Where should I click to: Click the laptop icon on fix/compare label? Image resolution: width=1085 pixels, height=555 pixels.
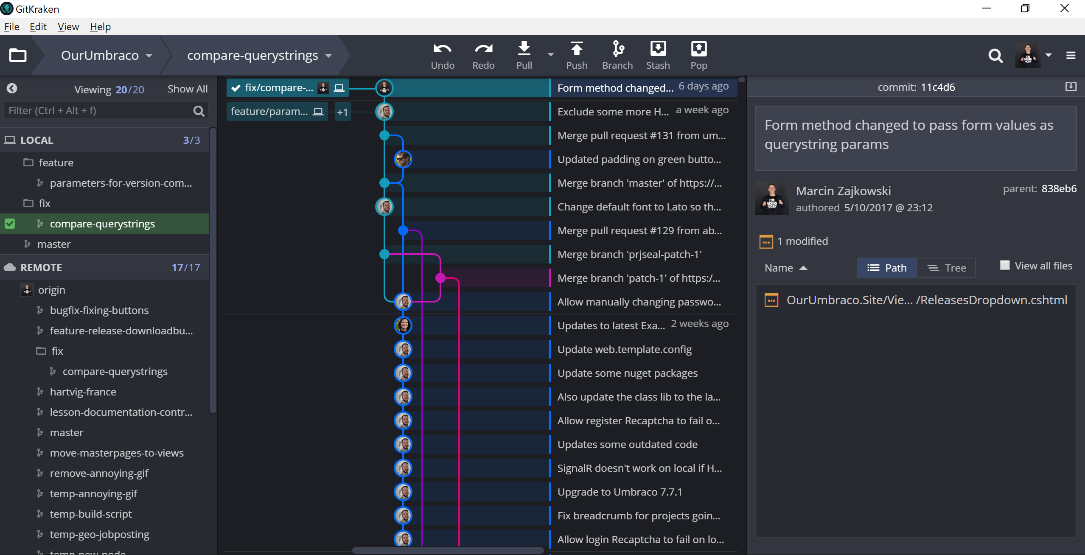coord(339,88)
